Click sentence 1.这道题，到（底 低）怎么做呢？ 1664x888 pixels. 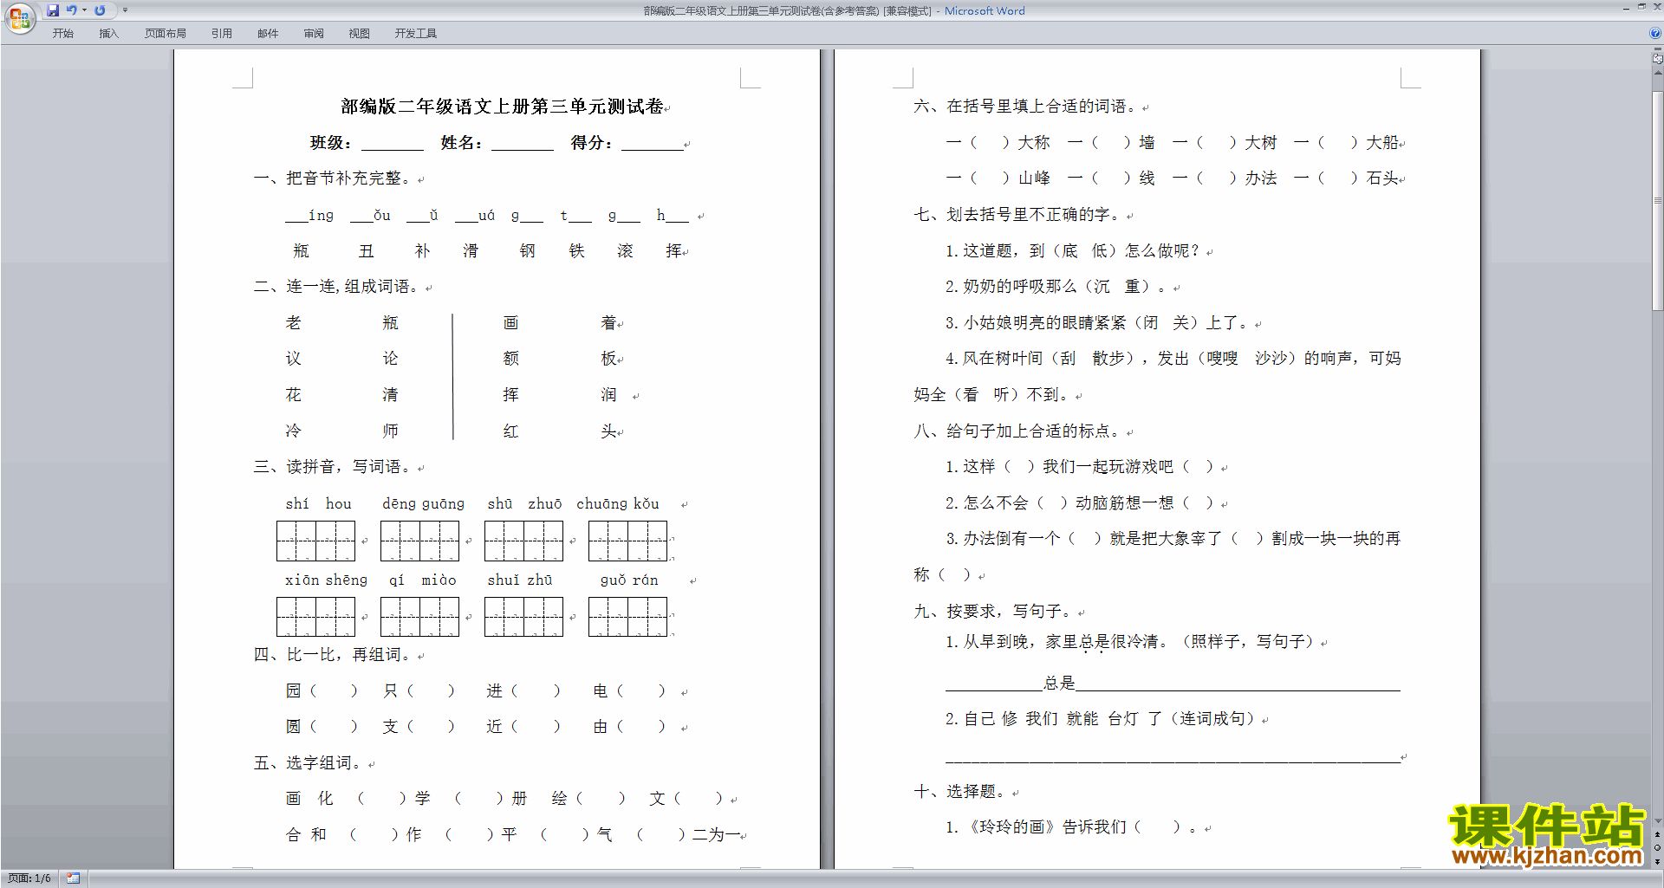tap(1073, 251)
